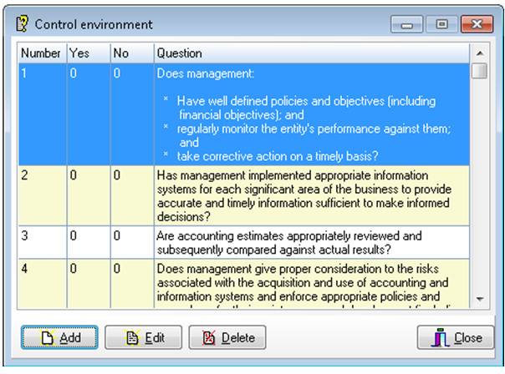Sort by the No column header
The image size is (505, 374).
pyautogui.click(x=132, y=53)
